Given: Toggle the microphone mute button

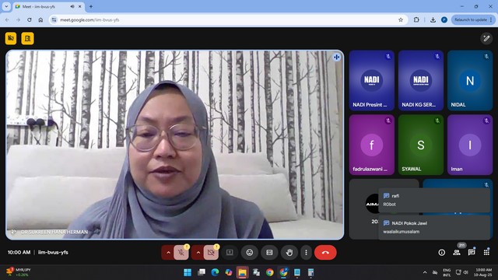Looking at the screenshot, I should (x=181, y=253).
